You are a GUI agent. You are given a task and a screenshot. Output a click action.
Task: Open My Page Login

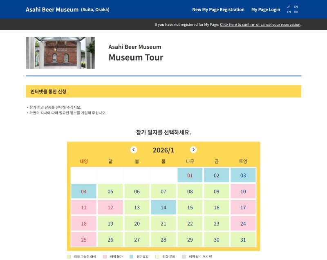265,9
